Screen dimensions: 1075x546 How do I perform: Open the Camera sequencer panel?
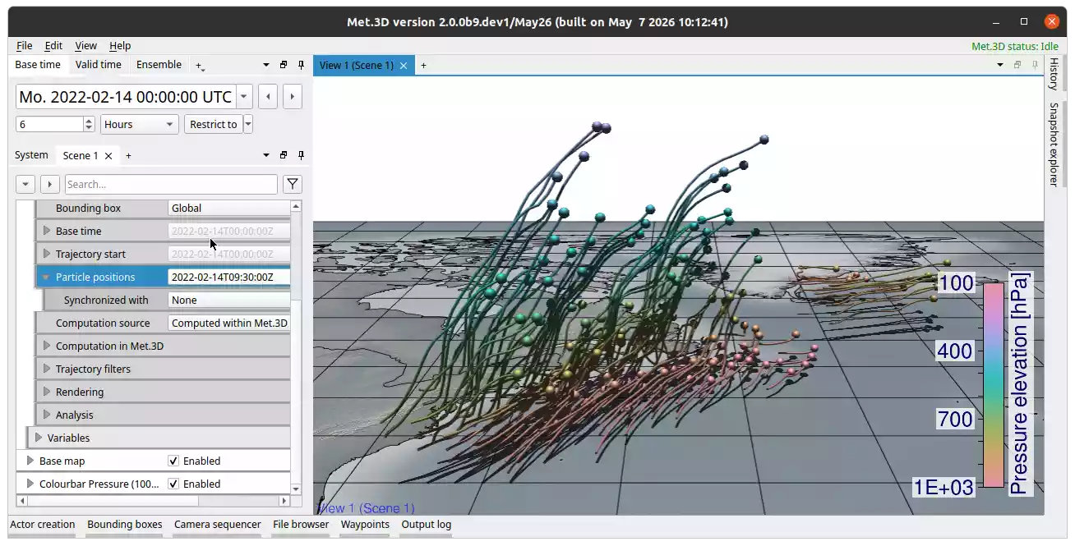[x=218, y=525]
